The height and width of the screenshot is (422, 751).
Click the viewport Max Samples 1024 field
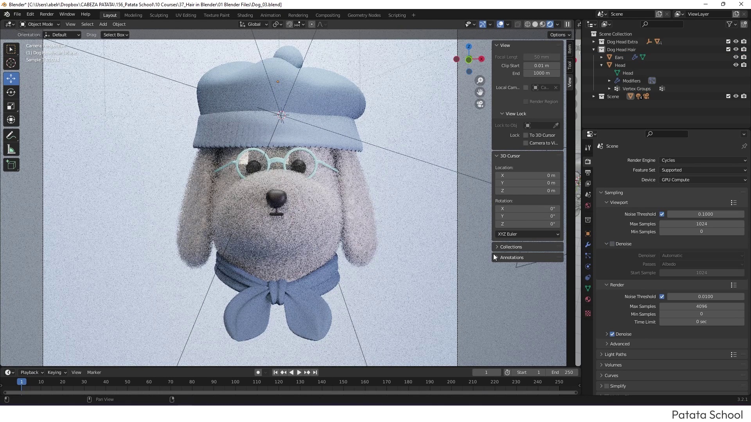(x=702, y=224)
